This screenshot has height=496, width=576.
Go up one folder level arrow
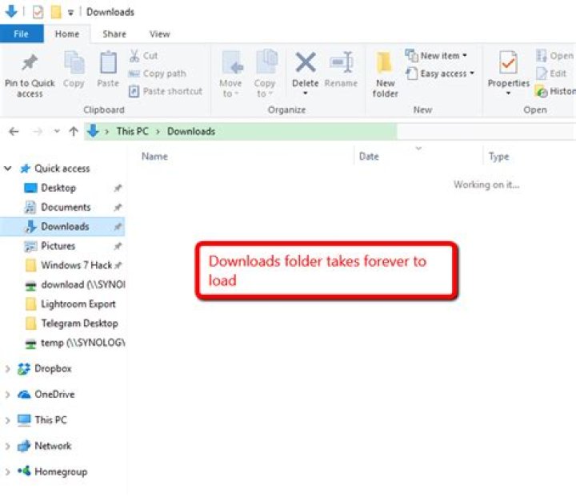tap(74, 131)
